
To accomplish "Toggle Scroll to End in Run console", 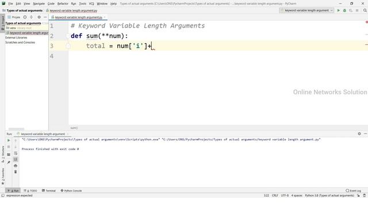I will (x=16, y=159).
